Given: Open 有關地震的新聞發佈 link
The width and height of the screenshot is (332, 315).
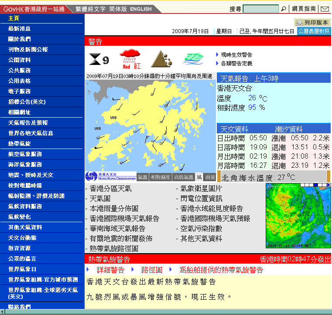Looking at the screenshot, I should click(121, 238).
